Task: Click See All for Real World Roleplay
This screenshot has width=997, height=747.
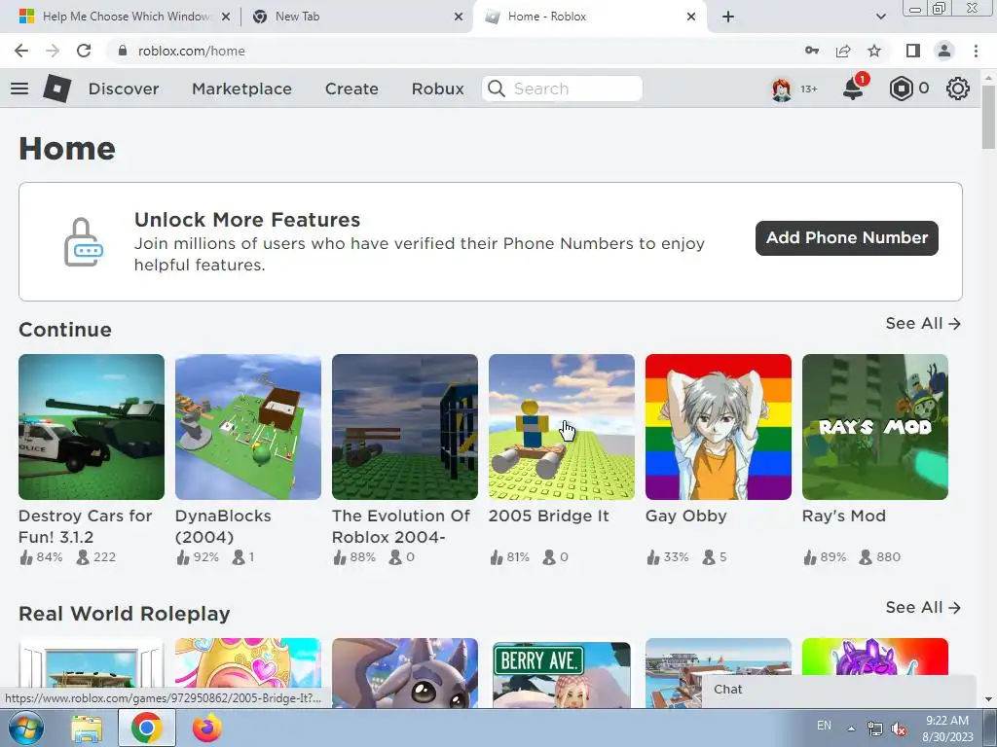Action: 923,607
